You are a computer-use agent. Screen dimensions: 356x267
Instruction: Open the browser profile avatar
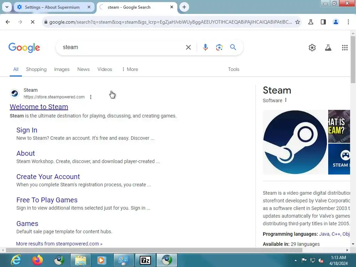tap(336, 22)
